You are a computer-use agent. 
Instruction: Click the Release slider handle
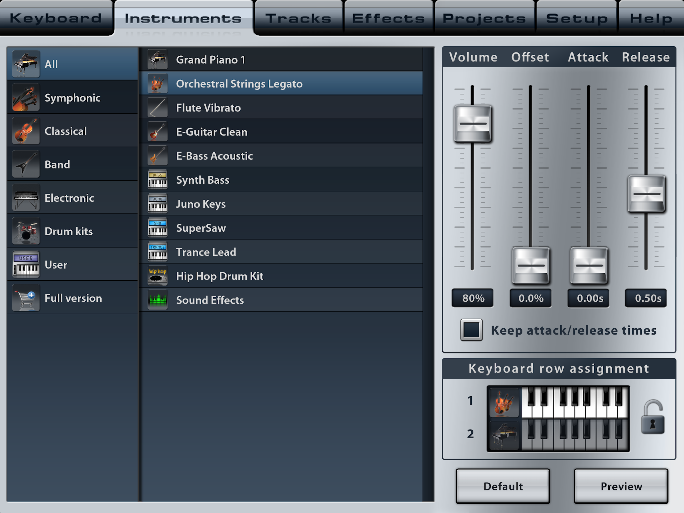tap(646, 194)
